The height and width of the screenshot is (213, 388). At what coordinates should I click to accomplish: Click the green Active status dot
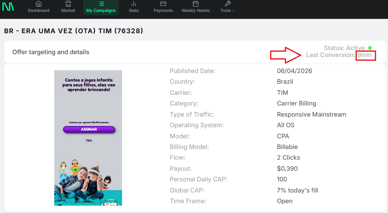point(370,48)
